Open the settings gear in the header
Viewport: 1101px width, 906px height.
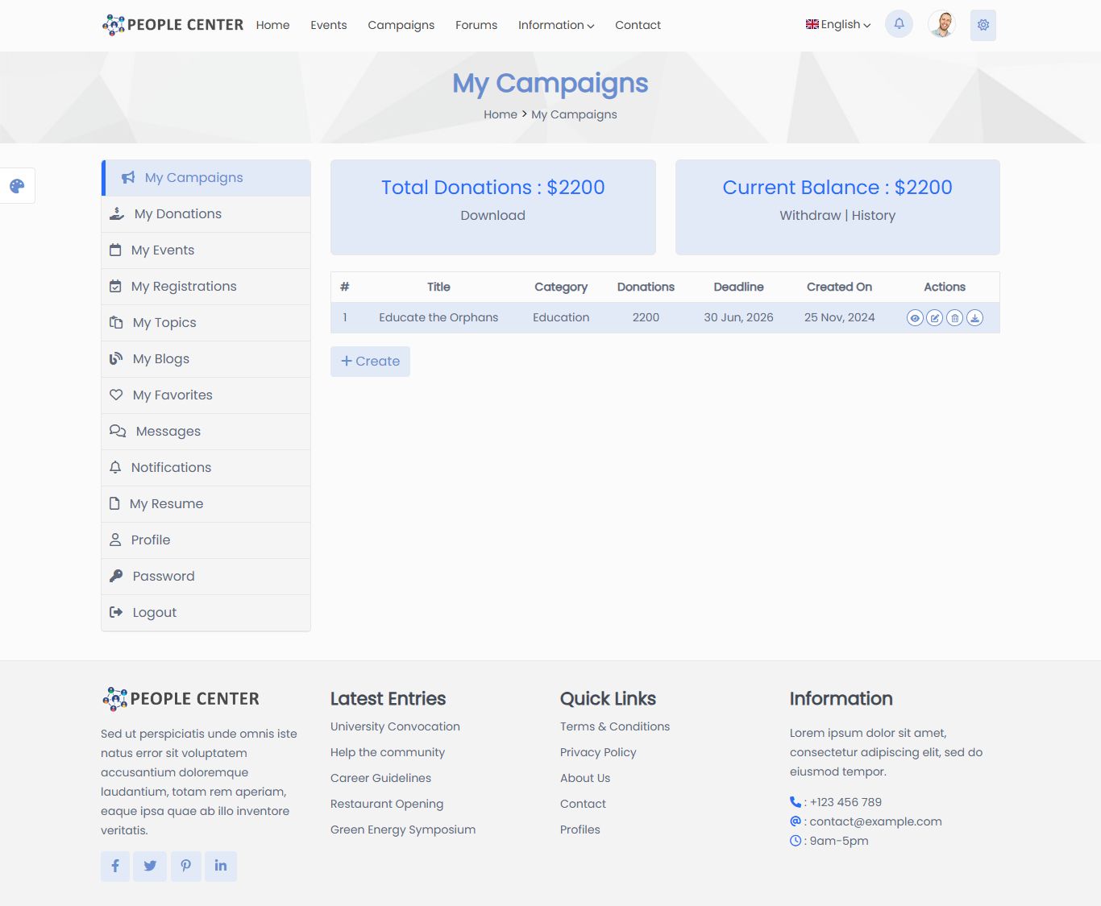click(983, 25)
